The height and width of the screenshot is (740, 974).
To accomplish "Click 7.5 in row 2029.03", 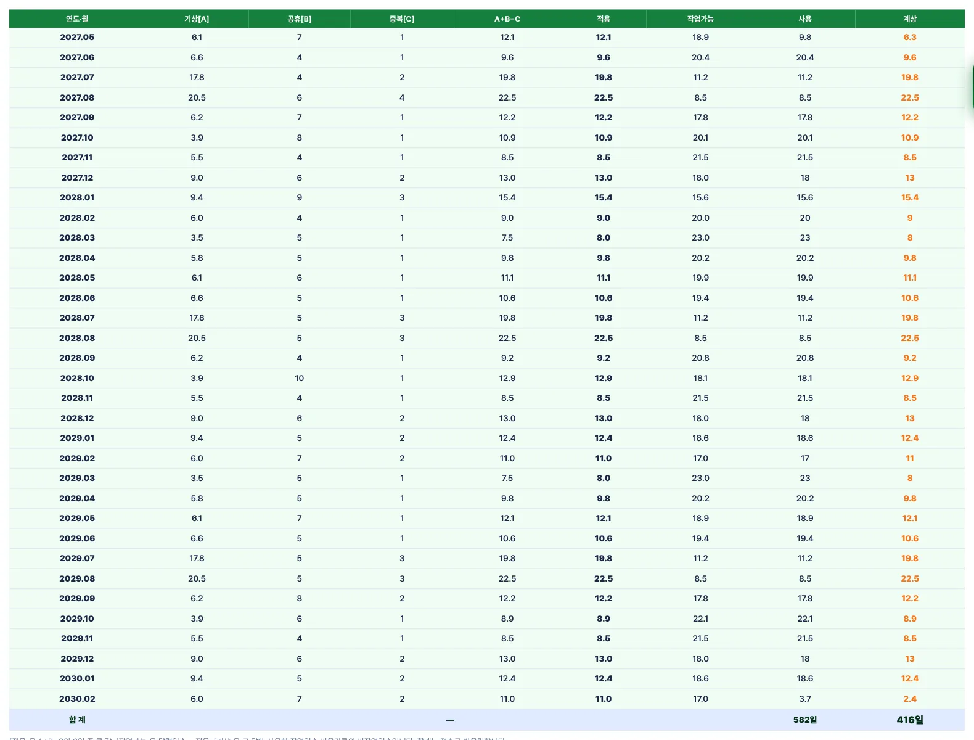I will [507, 478].
